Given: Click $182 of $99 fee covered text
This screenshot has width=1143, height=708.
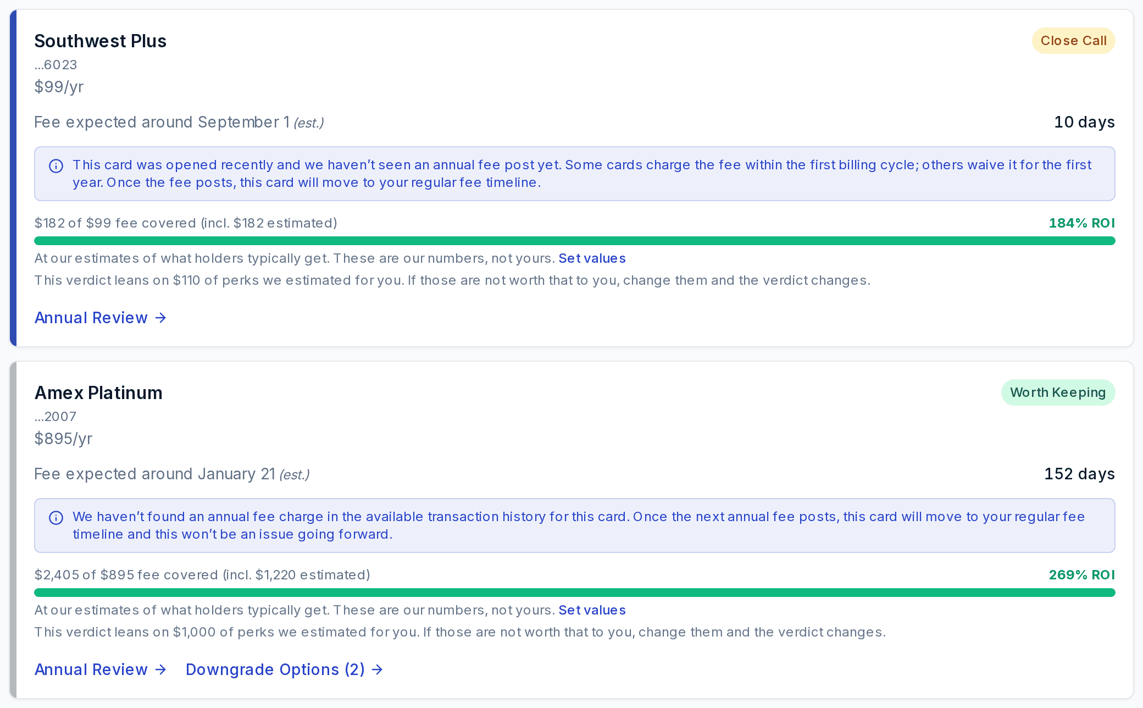Looking at the screenshot, I should (186, 223).
